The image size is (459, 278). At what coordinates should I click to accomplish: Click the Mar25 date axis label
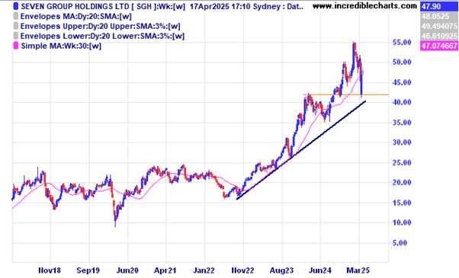pos(358,270)
